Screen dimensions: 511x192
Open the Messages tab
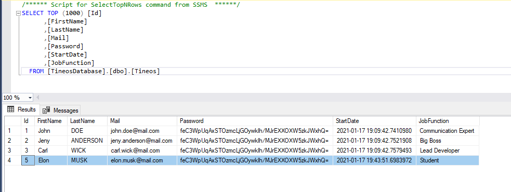[61, 111]
